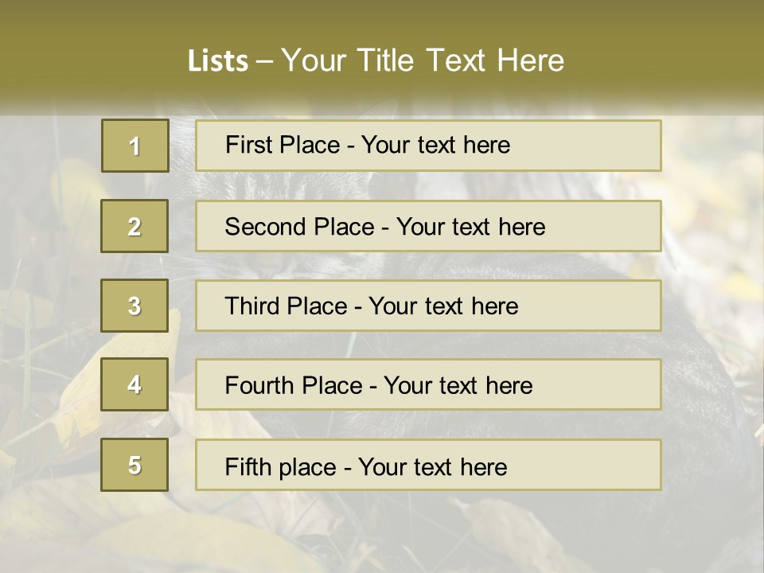The height and width of the screenshot is (573, 764).
Task: Click "Your text here" in the First Place bar
Action: click(x=435, y=145)
